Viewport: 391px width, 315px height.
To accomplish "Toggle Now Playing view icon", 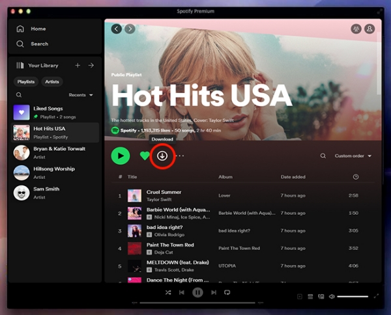I will 300,296.
